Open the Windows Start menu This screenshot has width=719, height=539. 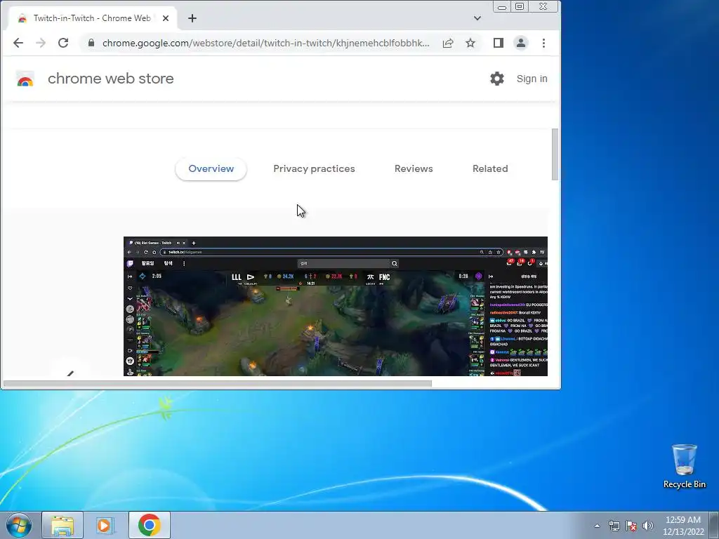pos(19,525)
